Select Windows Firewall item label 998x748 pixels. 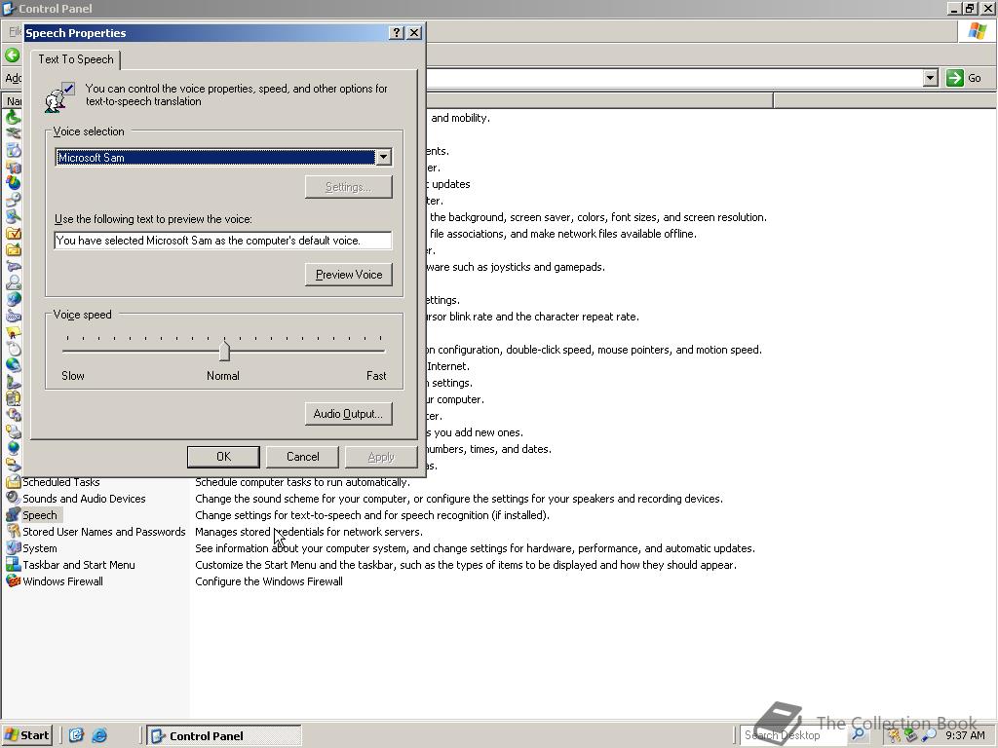click(62, 581)
